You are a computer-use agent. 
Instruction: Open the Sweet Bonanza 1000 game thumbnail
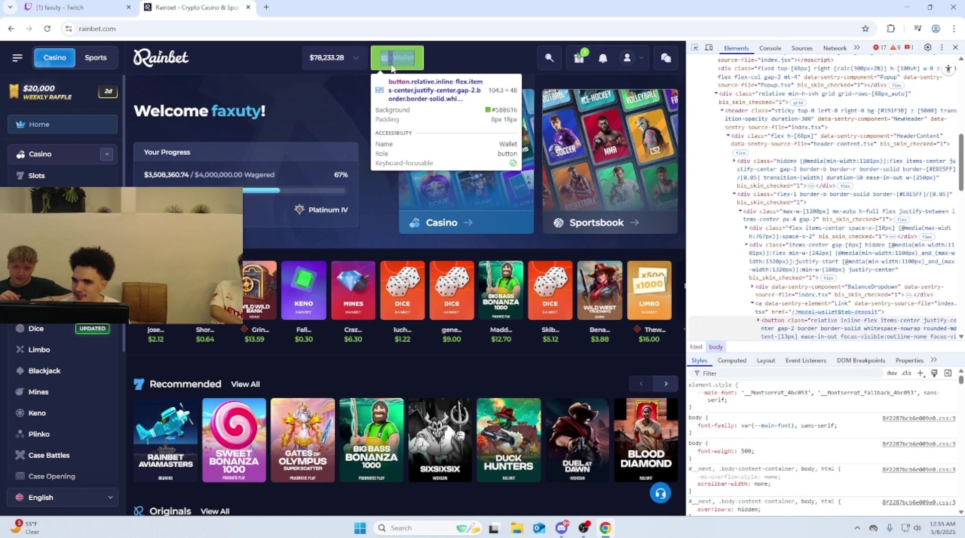234,440
